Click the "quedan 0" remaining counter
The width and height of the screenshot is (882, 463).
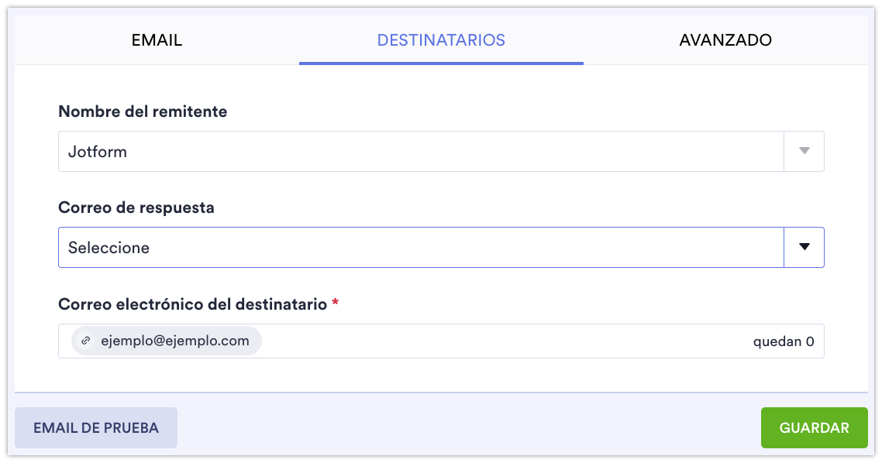(x=783, y=341)
